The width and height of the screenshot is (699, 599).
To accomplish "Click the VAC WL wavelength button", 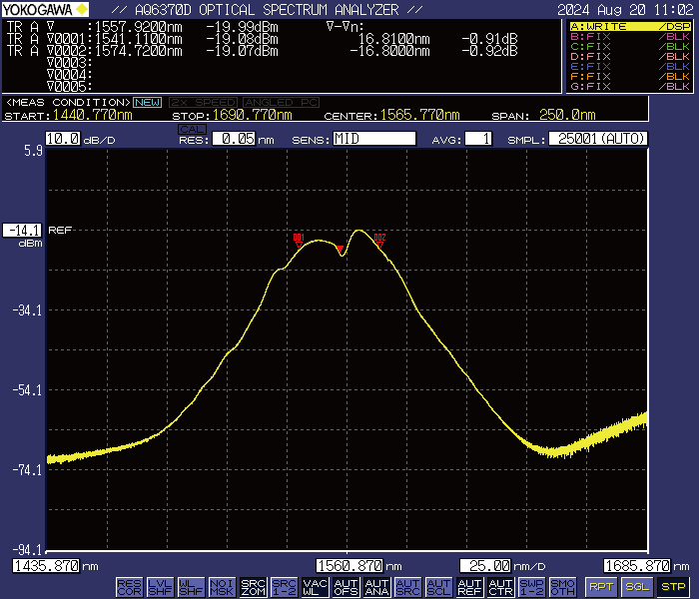I will pyautogui.click(x=315, y=587).
